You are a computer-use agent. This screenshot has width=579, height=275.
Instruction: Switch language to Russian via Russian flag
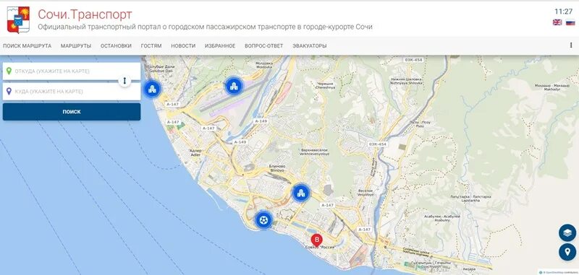coord(570,22)
